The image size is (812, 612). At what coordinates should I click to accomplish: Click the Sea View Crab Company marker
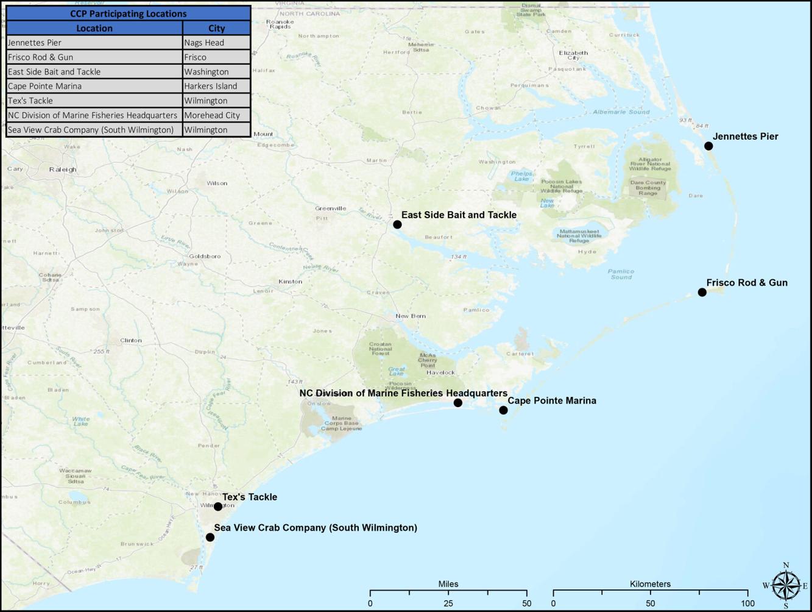pyautogui.click(x=210, y=536)
